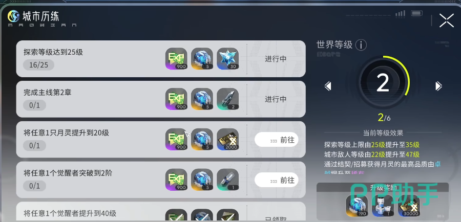Select the blue star crystal reward icon
Viewport: 461px width, 222px height.
pos(228,59)
